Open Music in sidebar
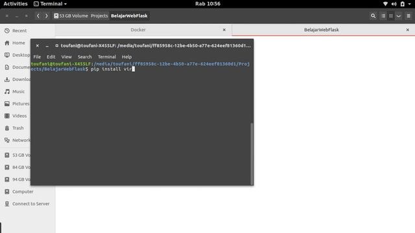 tap(15, 91)
